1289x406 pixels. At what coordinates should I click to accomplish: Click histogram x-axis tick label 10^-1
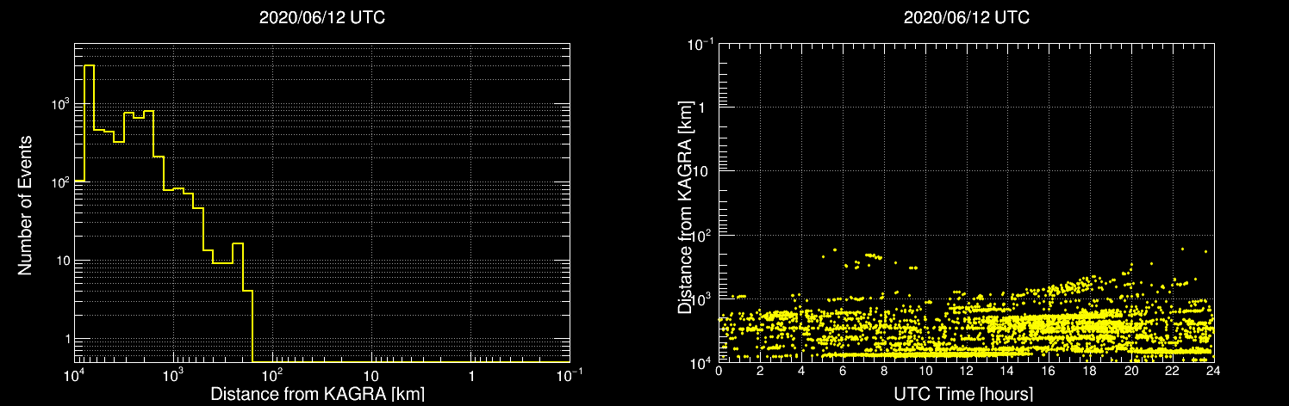click(x=570, y=374)
